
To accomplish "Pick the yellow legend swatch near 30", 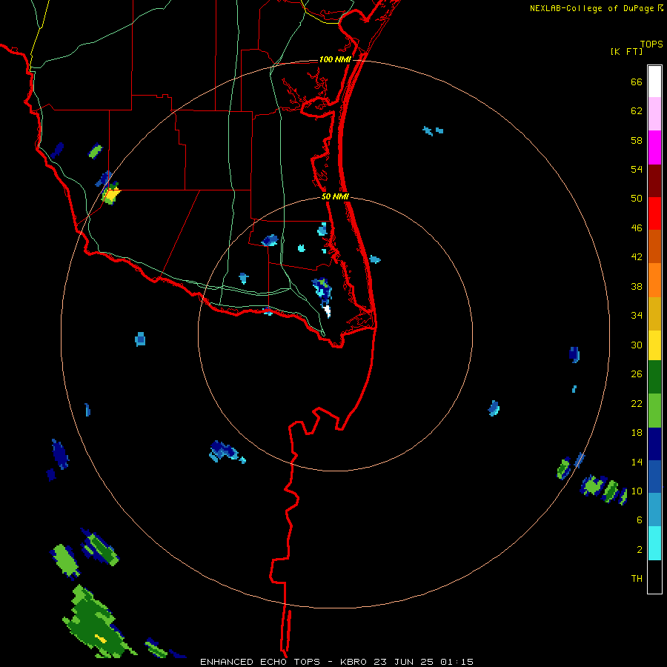I will [654, 345].
